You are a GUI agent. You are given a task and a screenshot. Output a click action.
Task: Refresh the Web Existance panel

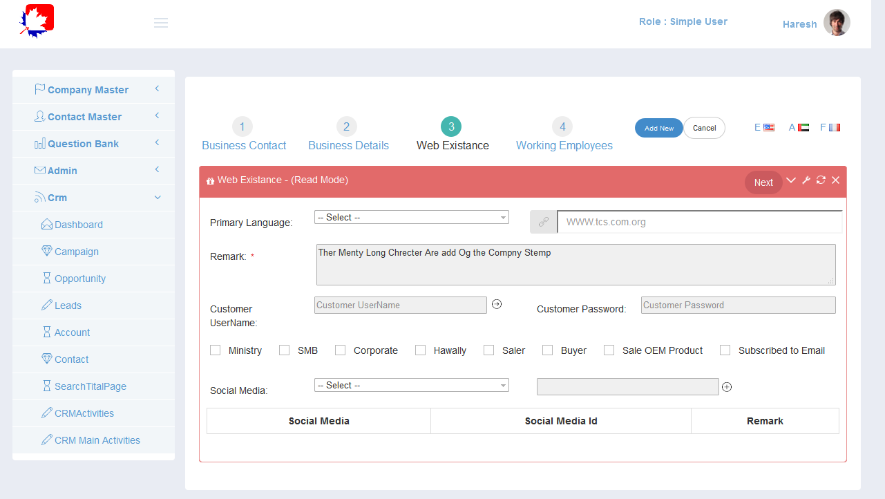(821, 180)
